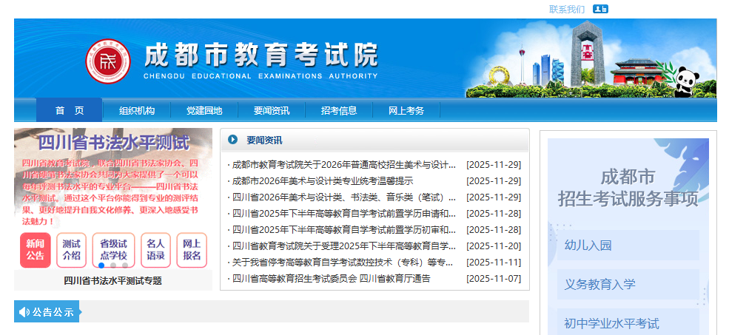Open the 招考信息 menu
This screenshot has width=729, height=335.
339,111
